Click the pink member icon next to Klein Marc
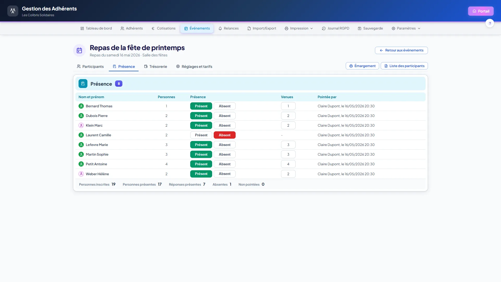The height and width of the screenshot is (282, 501). point(81,125)
